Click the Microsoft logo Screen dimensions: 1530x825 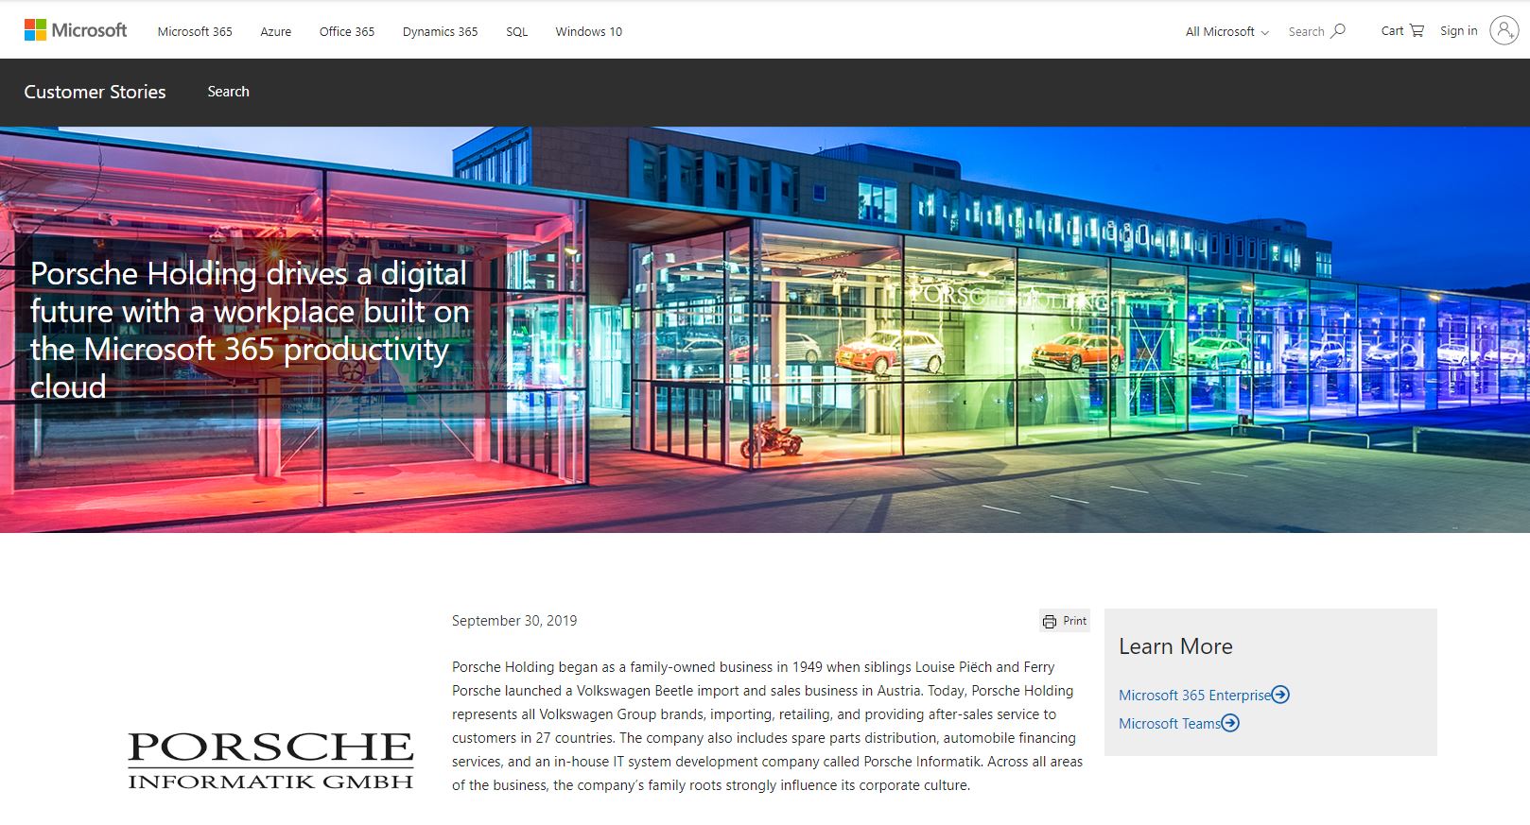coord(76,30)
